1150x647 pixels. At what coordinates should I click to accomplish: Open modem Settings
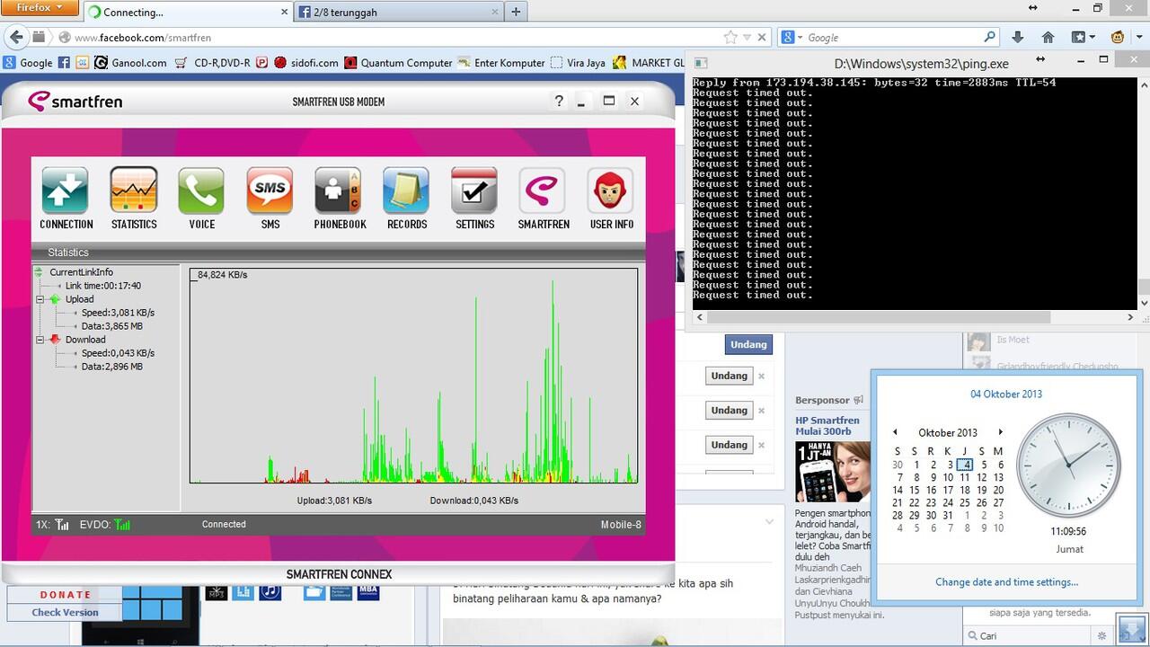coord(474,199)
